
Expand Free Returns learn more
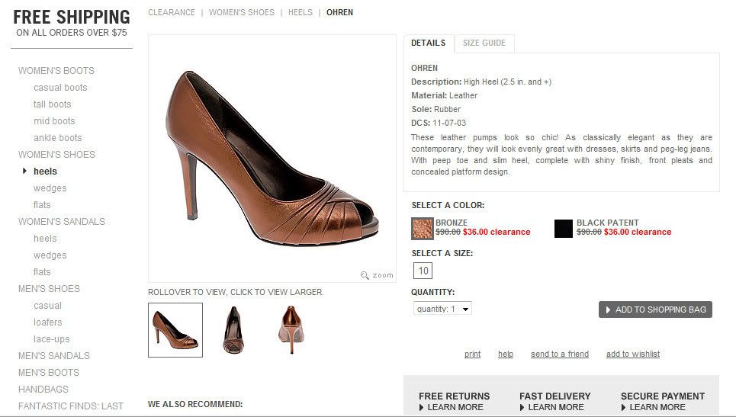pyautogui.click(x=455, y=407)
